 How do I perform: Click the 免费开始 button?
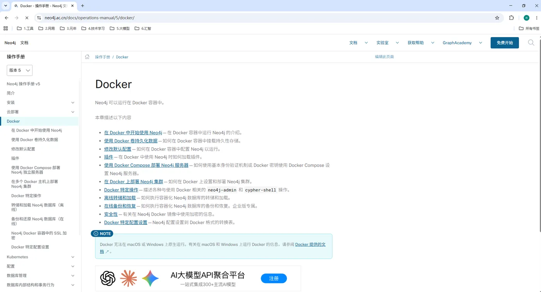pyautogui.click(x=505, y=43)
